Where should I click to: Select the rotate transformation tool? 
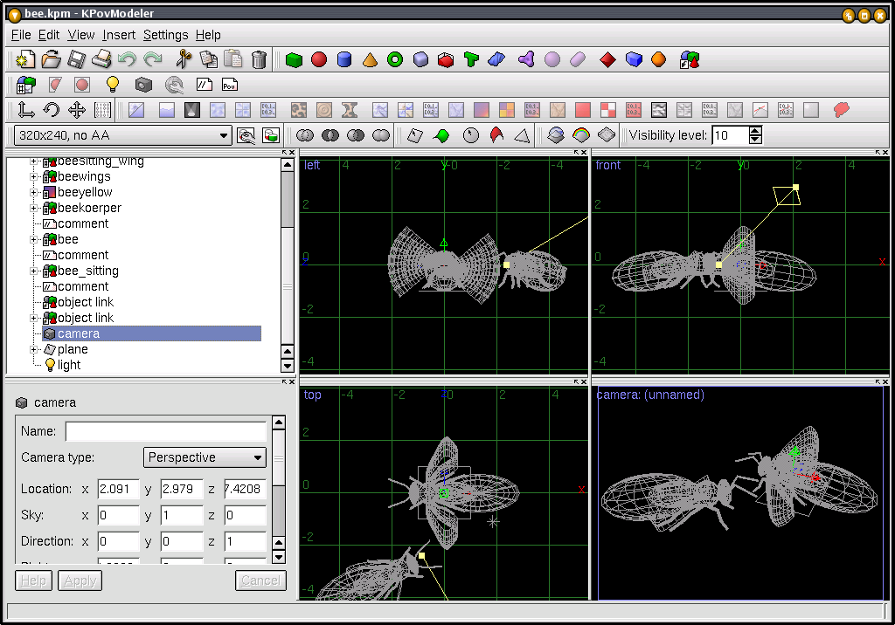point(52,110)
